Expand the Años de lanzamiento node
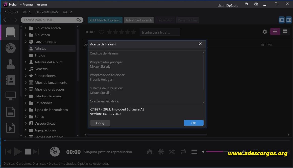Screen dimensions: 293x168 (x=26, y=82)
